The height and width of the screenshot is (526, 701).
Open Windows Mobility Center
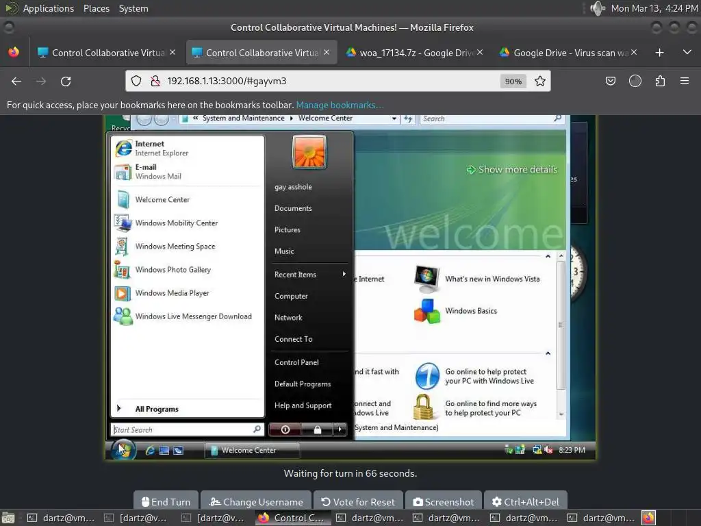click(x=187, y=223)
